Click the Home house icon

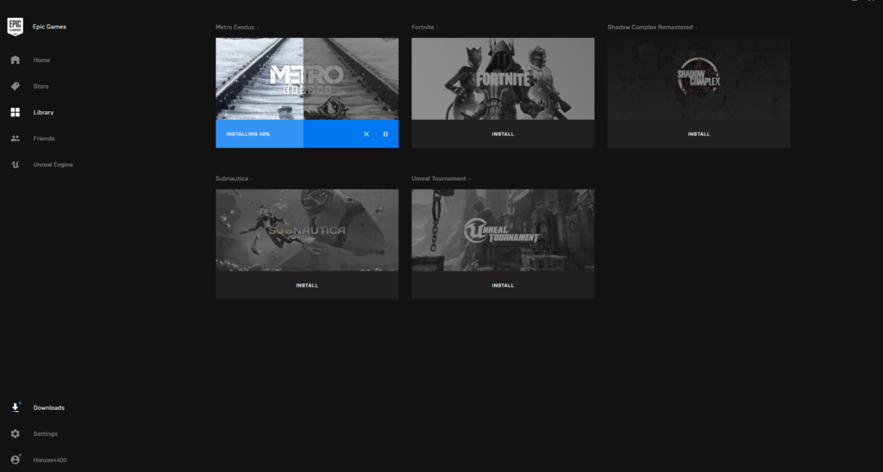click(15, 60)
